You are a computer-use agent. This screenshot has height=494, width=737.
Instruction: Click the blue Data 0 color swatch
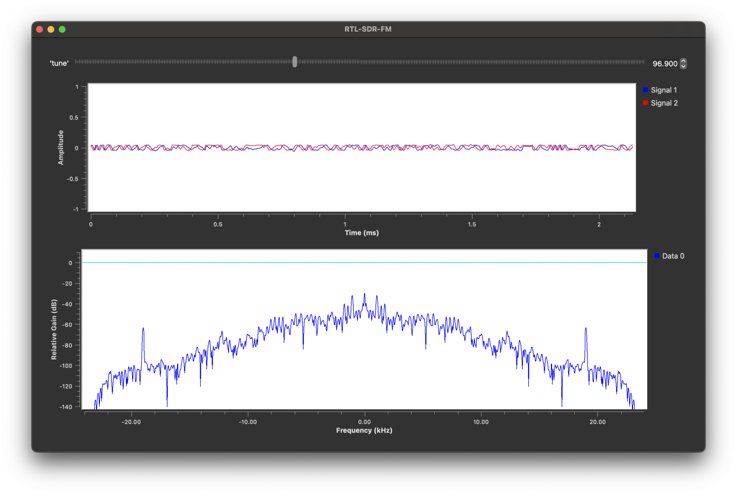[657, 256]
